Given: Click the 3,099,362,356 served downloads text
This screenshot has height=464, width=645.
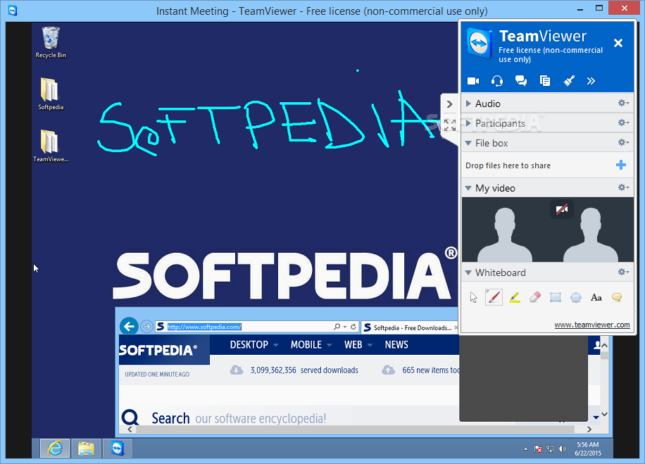Looking at the screenshot, I should pos(304,370).
